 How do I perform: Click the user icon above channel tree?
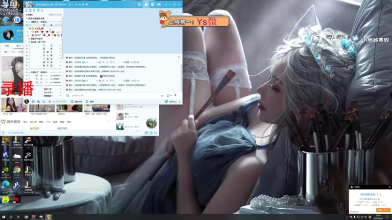tap(26, 10)
